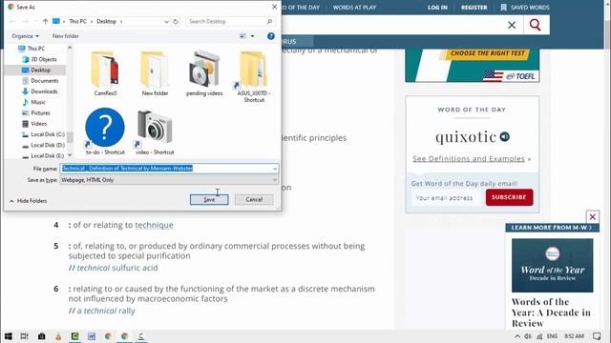Screen dimensions: 611x343
Task: Open Microsoft Store taskbar icon
Action: point(41,336)
